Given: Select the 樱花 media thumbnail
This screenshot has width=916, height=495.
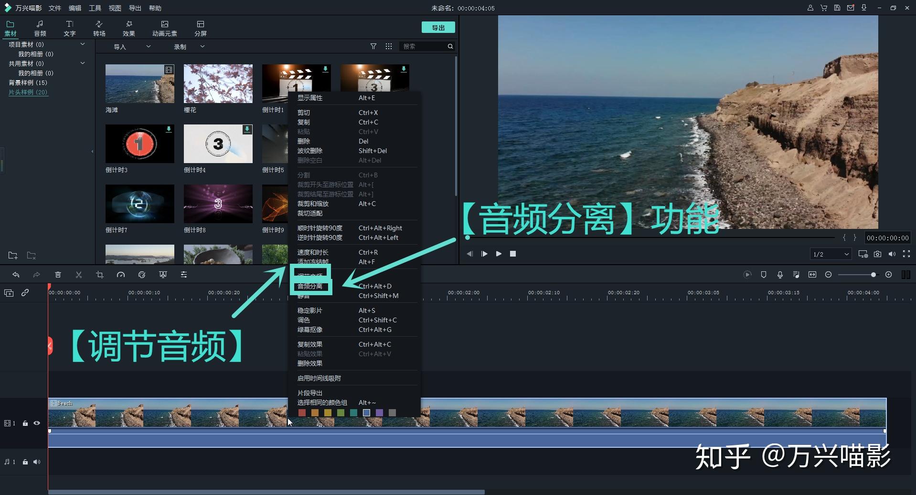Looking at the screenshot, I should 218,84.
